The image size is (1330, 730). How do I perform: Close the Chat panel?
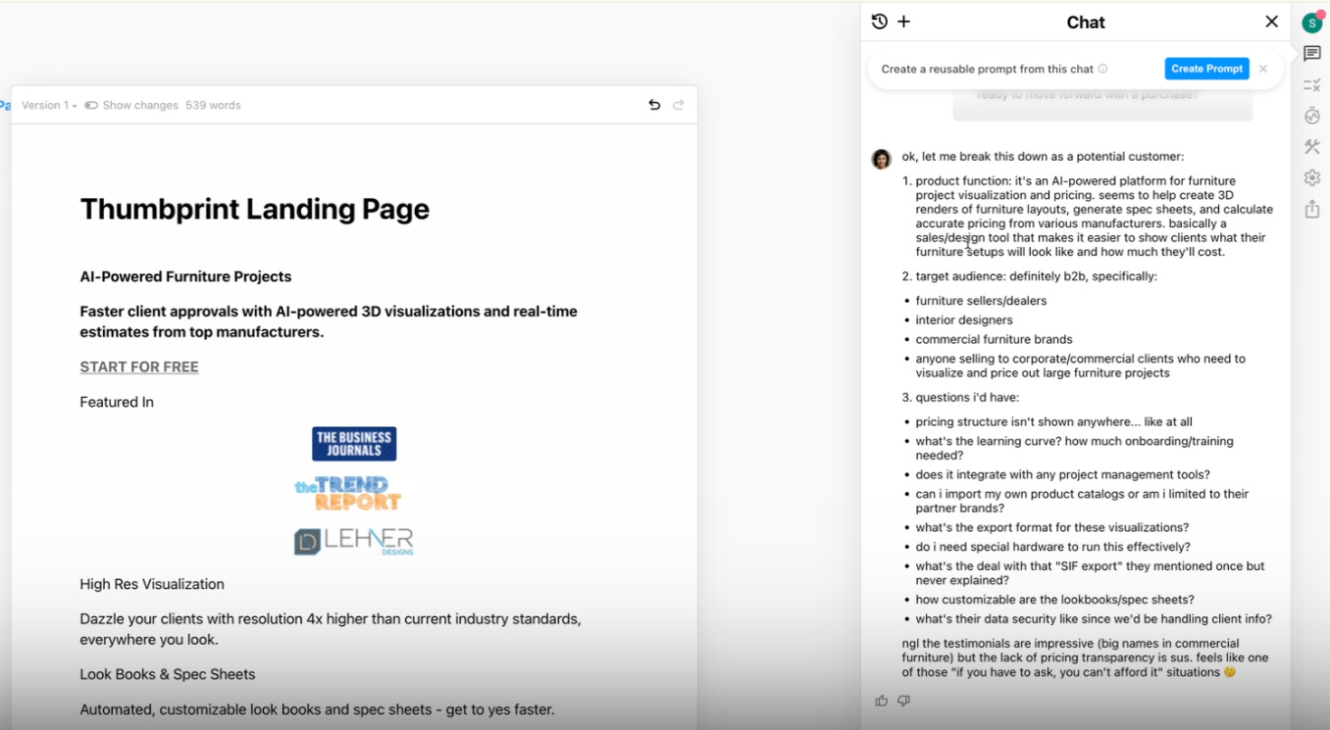pos(1271,22)
